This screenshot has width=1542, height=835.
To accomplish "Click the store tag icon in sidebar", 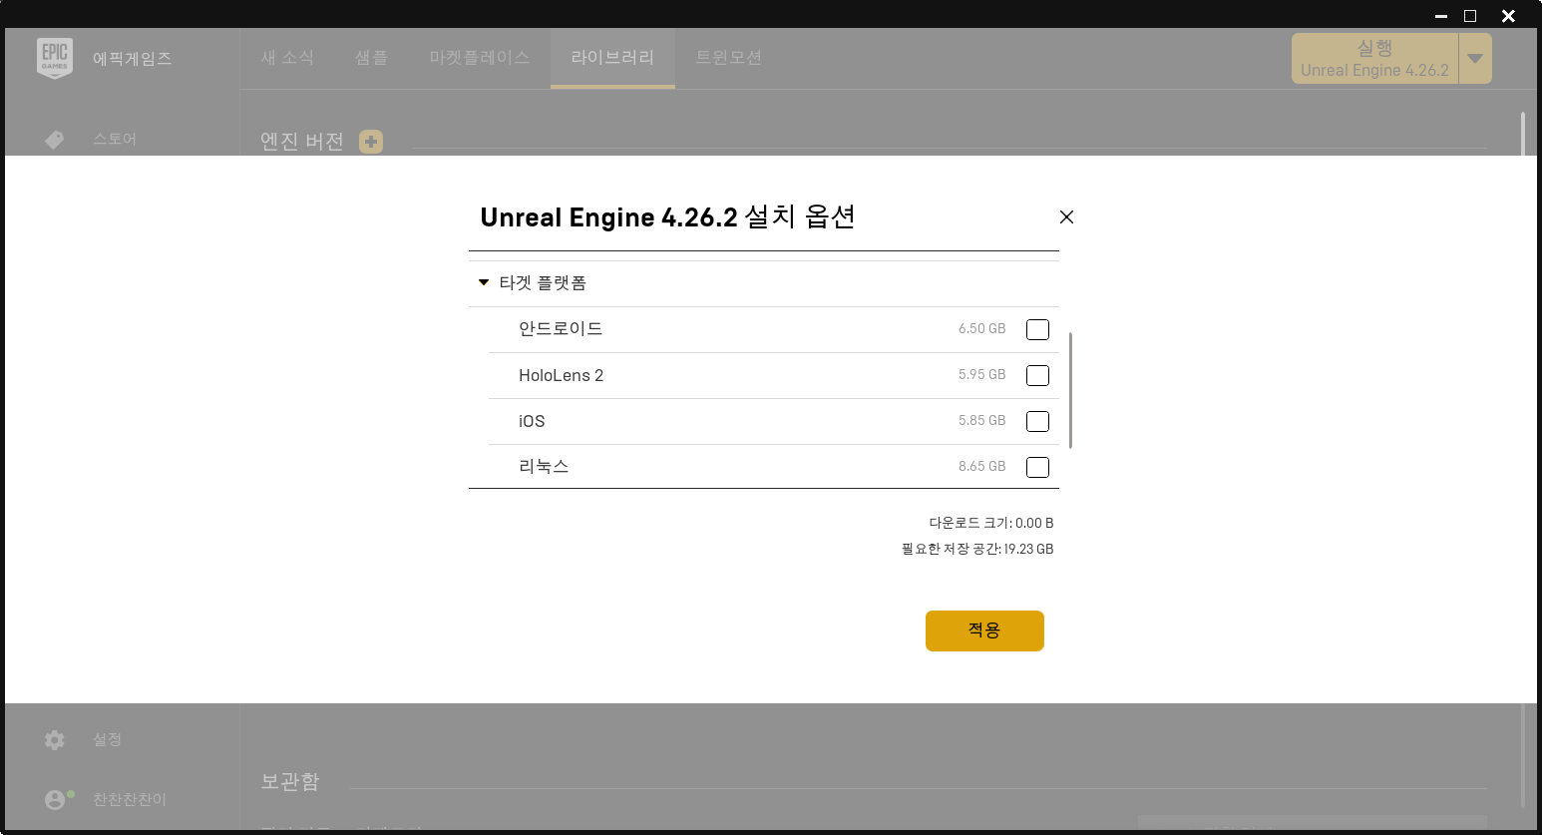I will [55, 140].
